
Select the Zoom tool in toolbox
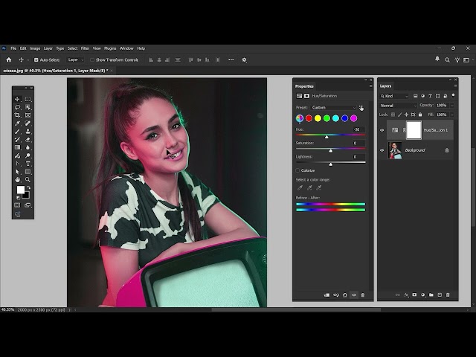[28, 180]
